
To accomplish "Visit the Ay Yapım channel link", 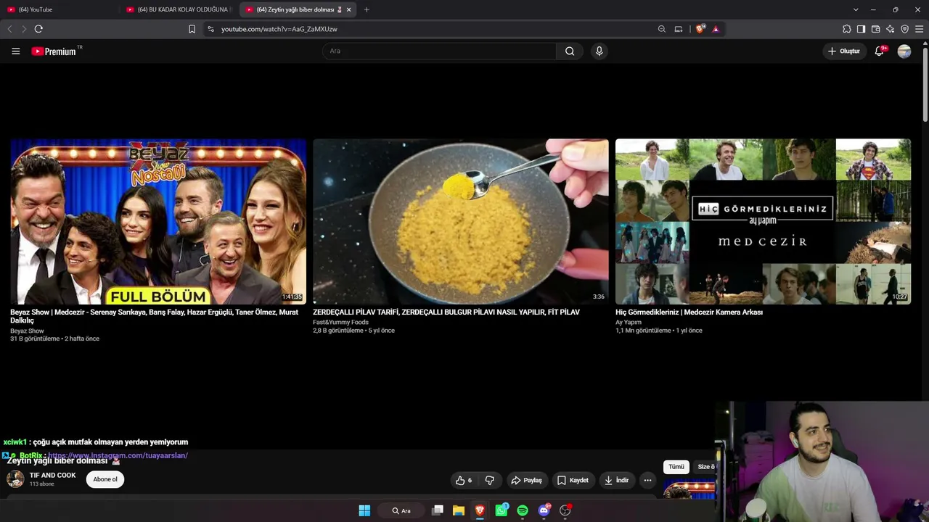I will pyautogui.click(x=629, y=322).
